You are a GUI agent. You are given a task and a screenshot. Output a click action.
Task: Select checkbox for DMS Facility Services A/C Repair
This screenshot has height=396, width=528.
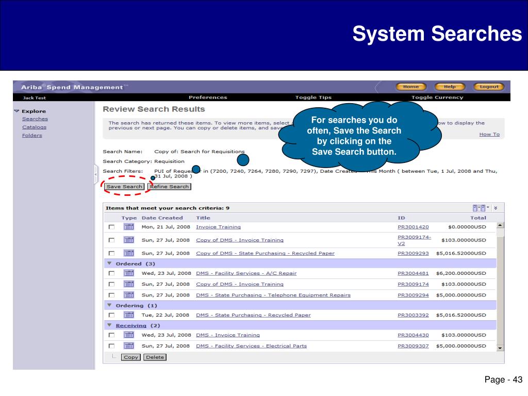[111, 273]
